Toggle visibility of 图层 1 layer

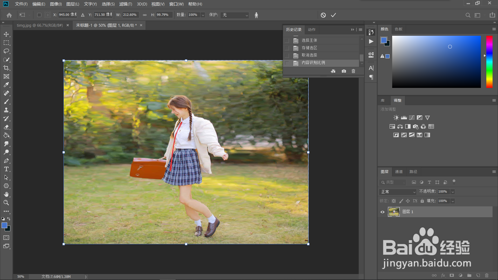(x=382, y=212)
